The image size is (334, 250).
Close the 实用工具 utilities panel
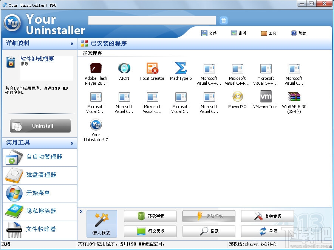click(72, 143)
